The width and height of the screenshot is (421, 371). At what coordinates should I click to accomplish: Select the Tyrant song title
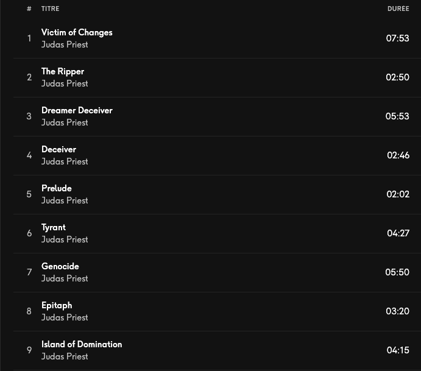(x=54, y=227)
